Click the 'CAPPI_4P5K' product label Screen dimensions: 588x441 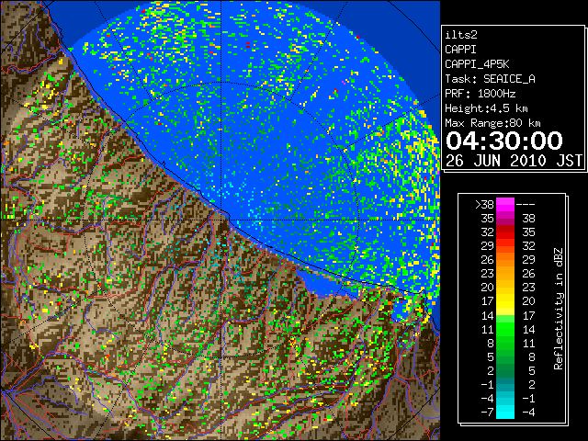coord(477,64)
